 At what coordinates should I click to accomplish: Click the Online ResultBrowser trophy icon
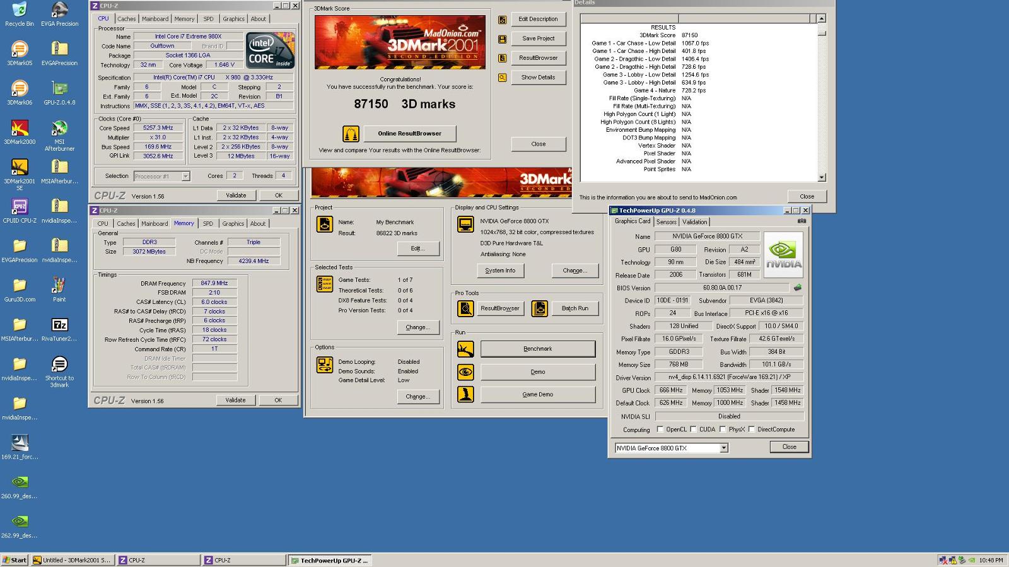tap(351, 134)
